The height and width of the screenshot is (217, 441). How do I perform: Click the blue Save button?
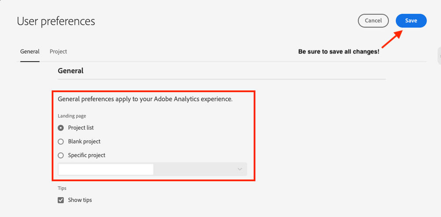tap(411, 21)
